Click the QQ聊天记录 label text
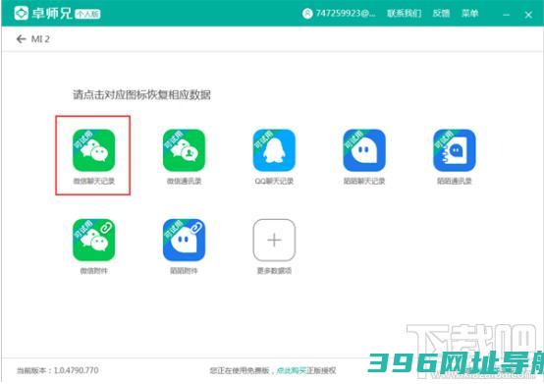Screen dimensions: 544x384 point(274,181)
